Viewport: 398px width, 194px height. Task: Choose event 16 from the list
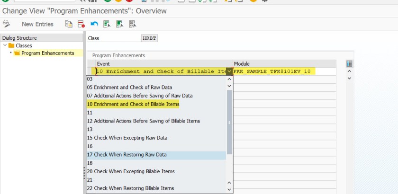[156, 146]
